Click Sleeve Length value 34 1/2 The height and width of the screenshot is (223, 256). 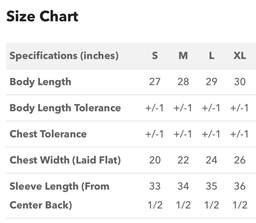(183, 196)
